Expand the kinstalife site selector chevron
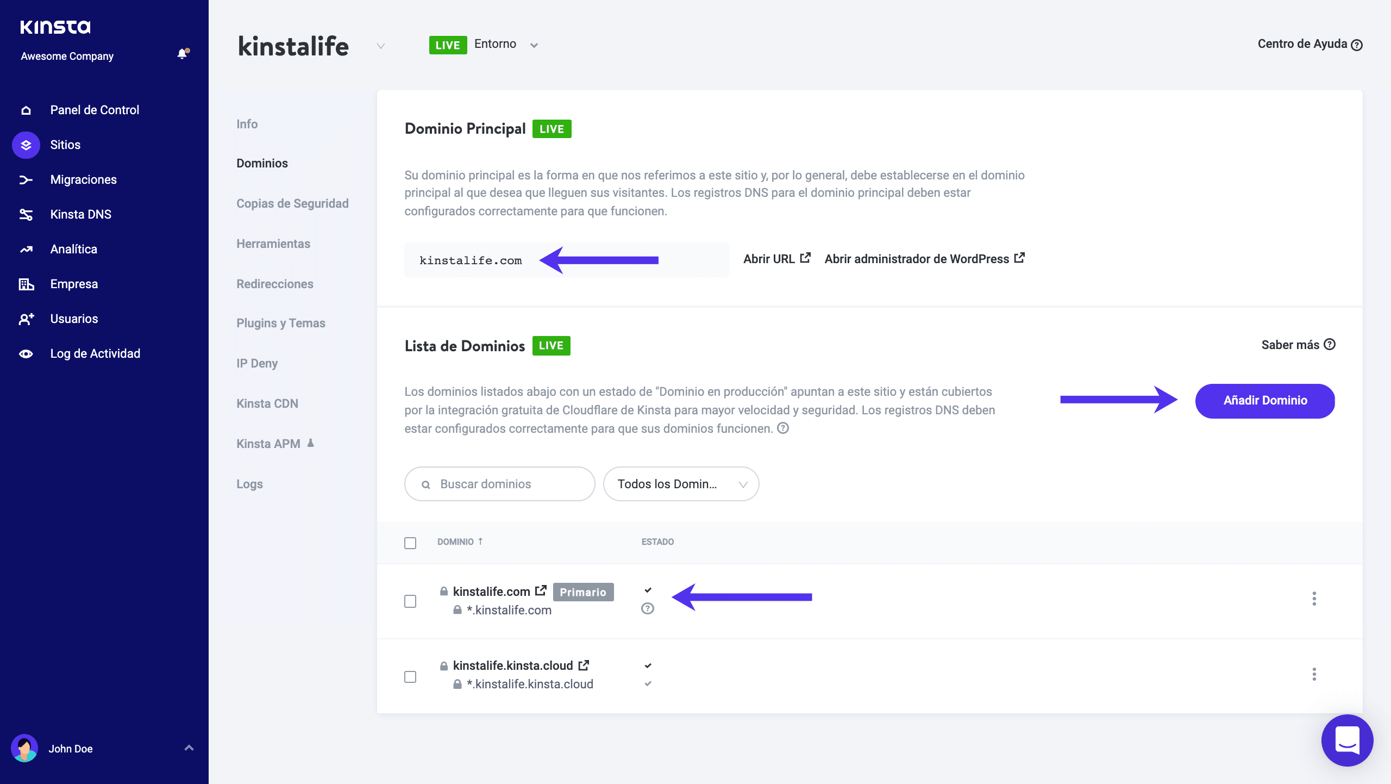1391x784 pixels. (381, 46)
